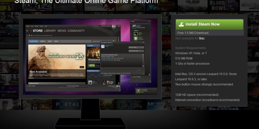Select the second friend avatar in Friends list
Image resolution: width=259 pixels, height=129 pixels.
click(x=136, y=39)
